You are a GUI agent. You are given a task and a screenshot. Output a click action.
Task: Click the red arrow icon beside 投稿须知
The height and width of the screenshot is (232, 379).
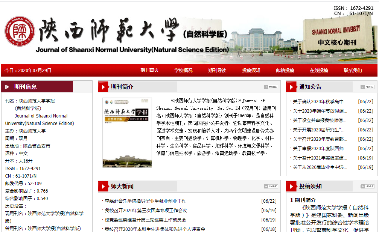pos(292,187)
